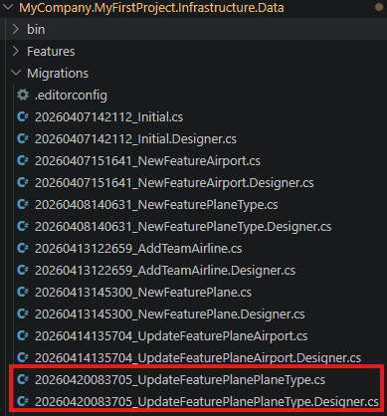This screenshot has width=387, height=416.
Task: Open 20260407142112_Initial.Designer.cs
Action: click(135, 139)
